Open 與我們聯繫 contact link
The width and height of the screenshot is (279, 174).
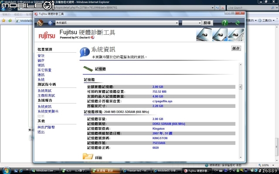(46, 127)
